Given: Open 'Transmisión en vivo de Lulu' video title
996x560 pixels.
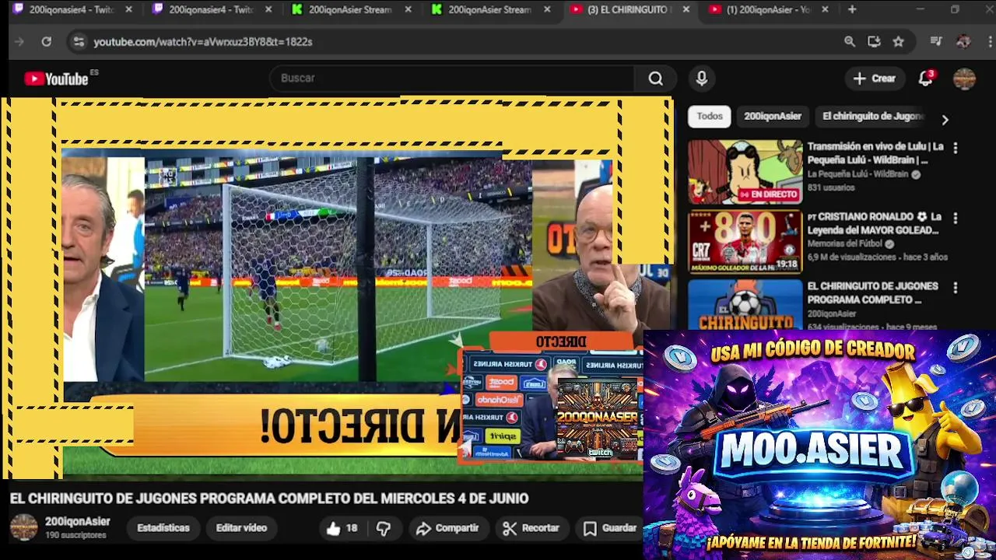Looking at the screenshot, I should [875, 153].
